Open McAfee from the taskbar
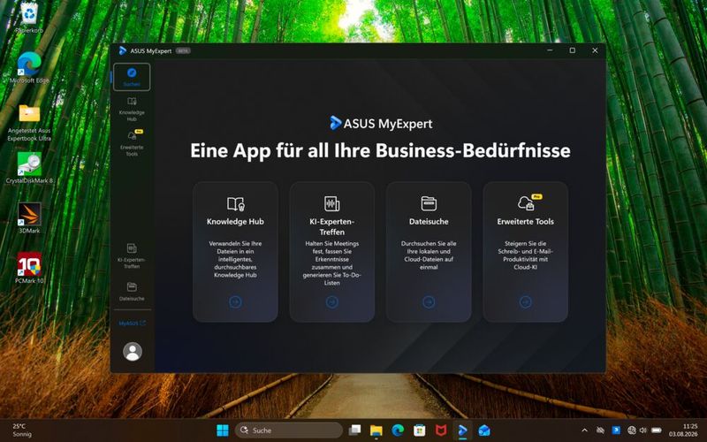Screen dimensions: 707x442 tap(440, 431)
